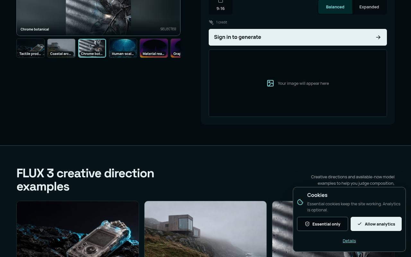Viewport: 411px width, 257px height.
Task: Click the FLUX 3 creative direction examples heading
Action: (x=85, y=180)
